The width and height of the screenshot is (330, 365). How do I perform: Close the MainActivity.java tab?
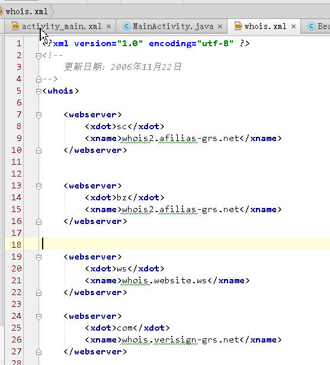[x=220, y=27]
